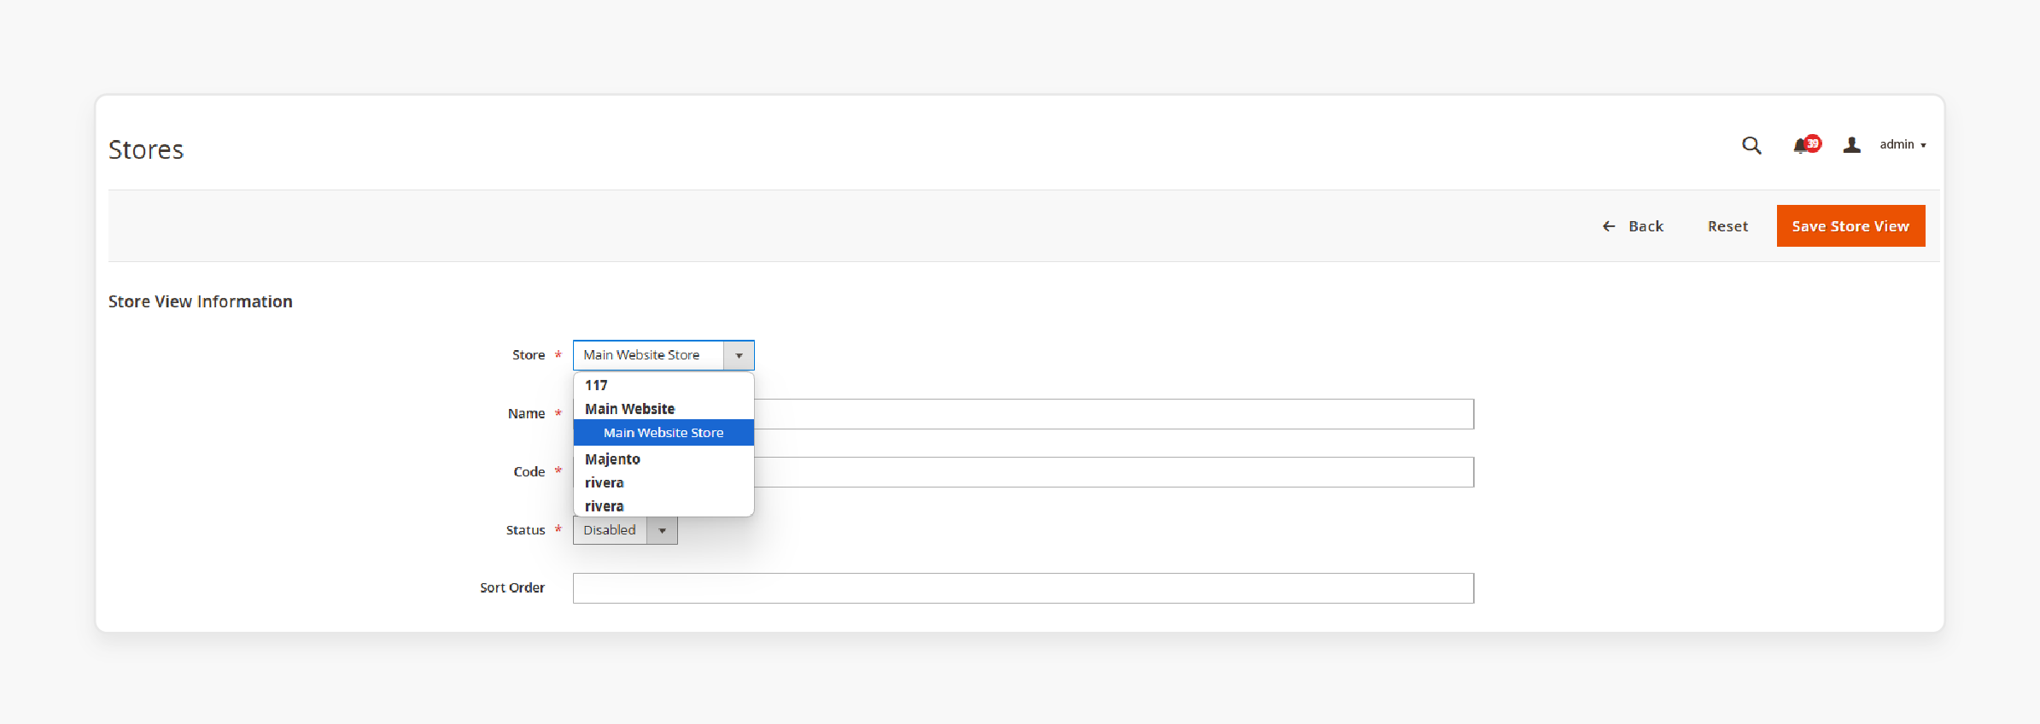Click 'Store View Information' heading

[x=201, y=301]
